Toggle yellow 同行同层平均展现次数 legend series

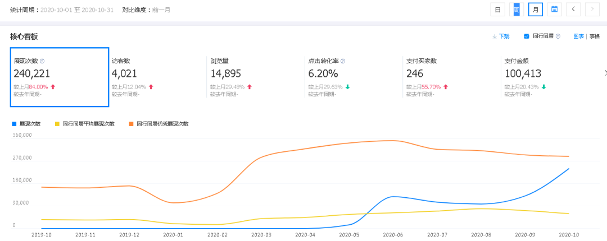57,123
